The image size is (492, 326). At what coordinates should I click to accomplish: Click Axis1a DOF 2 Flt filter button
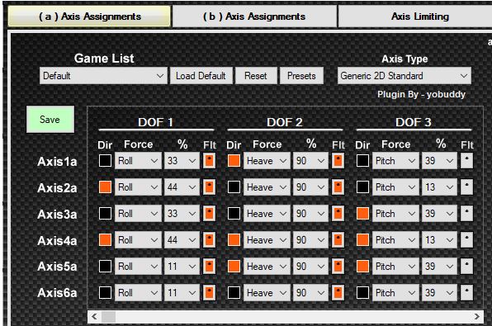tap(338, 161)
